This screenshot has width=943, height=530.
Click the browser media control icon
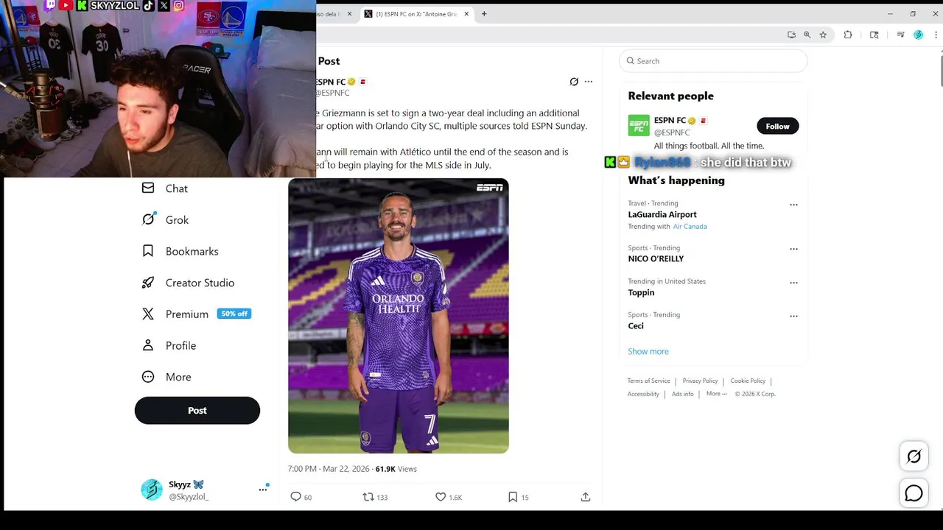pos(900,35)
